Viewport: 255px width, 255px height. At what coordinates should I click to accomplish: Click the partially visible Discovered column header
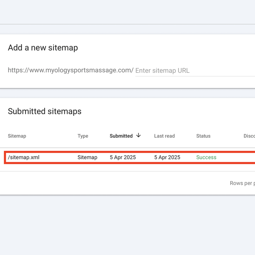point(249,136)
